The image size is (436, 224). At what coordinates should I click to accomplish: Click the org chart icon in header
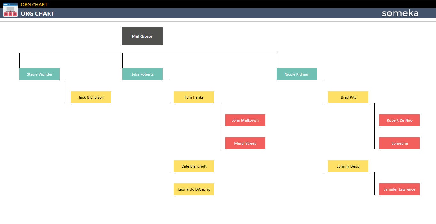click(x=10, y=9)
